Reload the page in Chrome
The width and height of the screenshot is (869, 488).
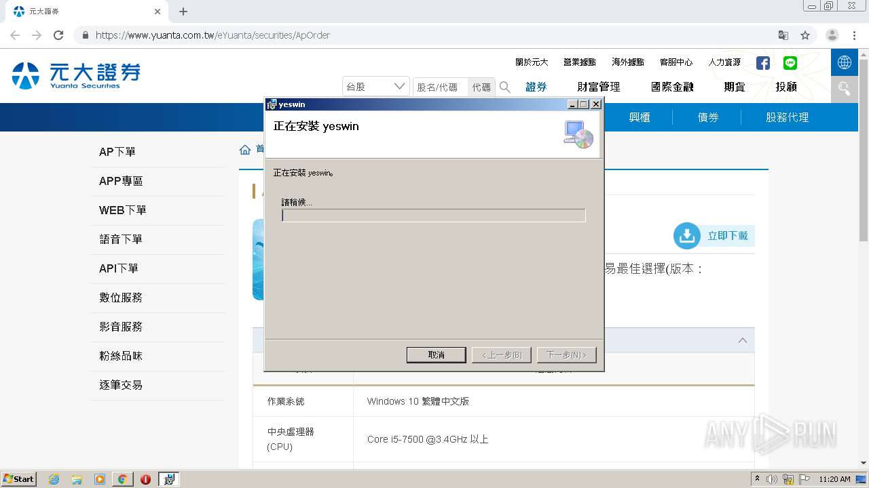click(58, 35)
